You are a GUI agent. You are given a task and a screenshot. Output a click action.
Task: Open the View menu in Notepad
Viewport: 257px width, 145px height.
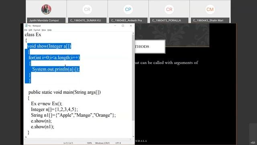coord(44,30)
